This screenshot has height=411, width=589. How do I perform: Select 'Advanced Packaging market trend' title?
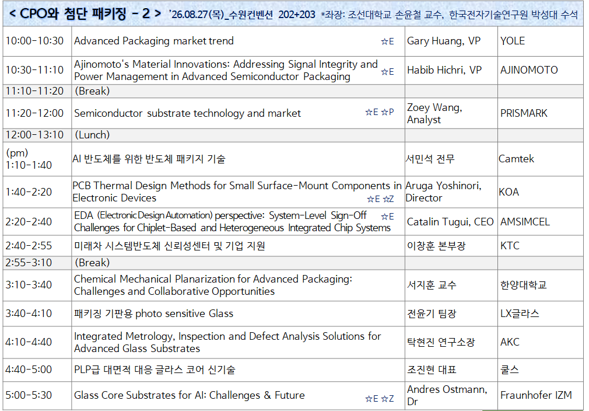tap(153, 41)
